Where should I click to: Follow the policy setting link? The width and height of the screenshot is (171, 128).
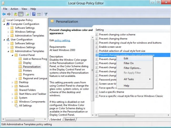click(x=62, y=40)
